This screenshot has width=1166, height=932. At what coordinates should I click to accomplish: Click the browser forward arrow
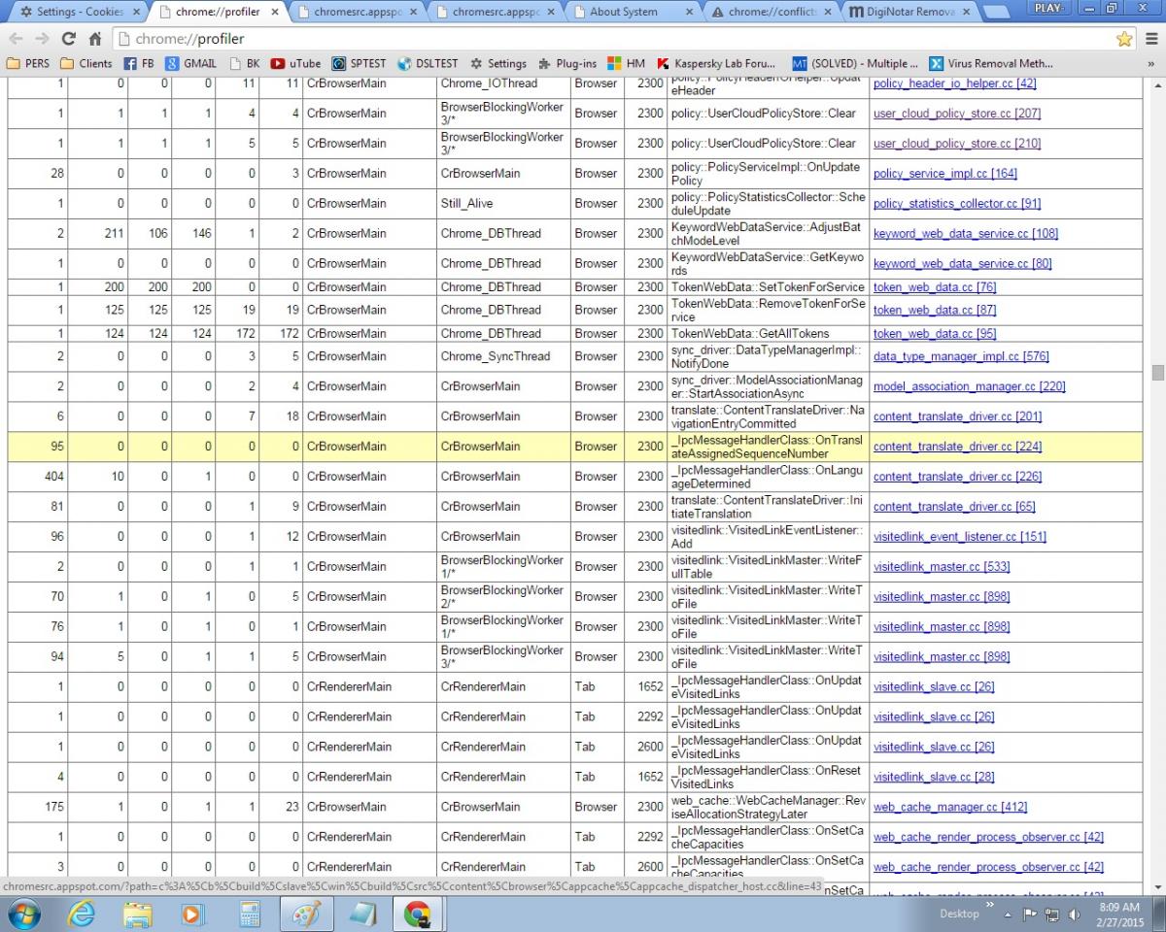pyautogui.click(x=42, y=39)
